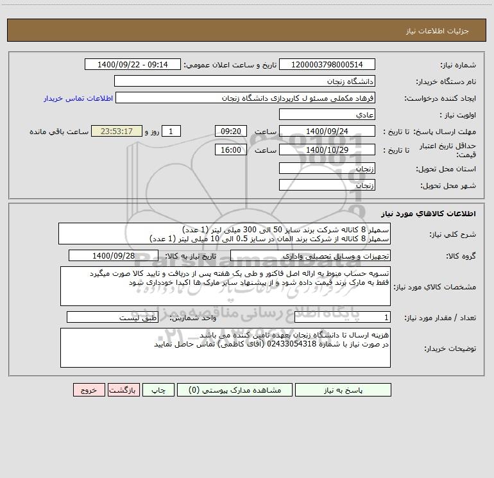This screenshot has width=494, height=478.
Task: Click the section title 'اطلاعات کالاهای مورد نیاز'
Action: click(x=429, y=214)
